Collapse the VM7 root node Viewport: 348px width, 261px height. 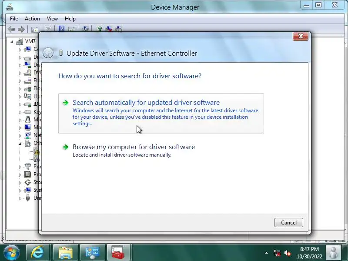tap(12, 41)
